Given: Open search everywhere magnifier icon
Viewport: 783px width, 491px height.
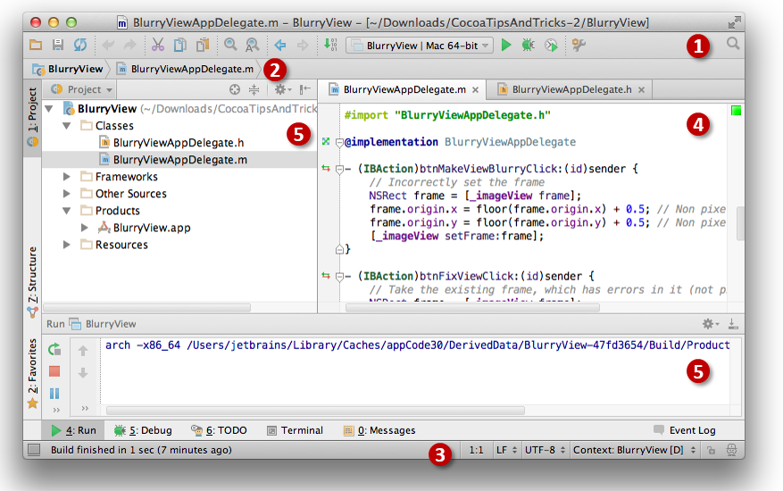Looking at the screenshot, I should click(x=733, y=44).
